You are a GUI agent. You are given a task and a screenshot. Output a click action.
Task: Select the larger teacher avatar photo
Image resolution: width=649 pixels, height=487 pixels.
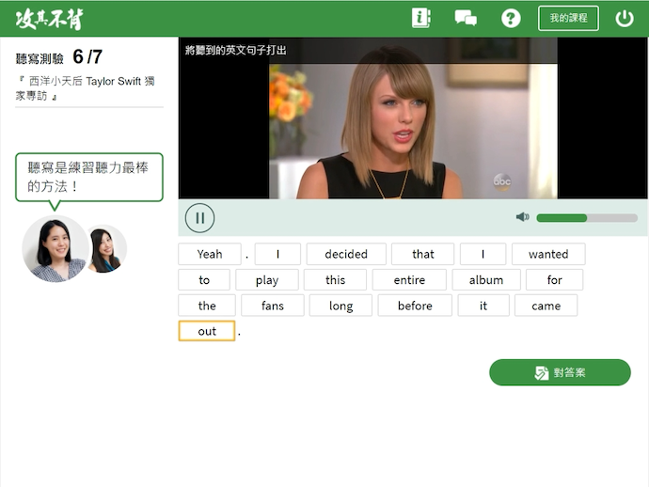tap(55, 248)
